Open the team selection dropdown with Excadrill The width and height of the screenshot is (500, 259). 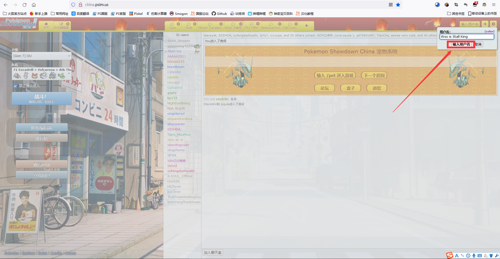click(42, 73)
